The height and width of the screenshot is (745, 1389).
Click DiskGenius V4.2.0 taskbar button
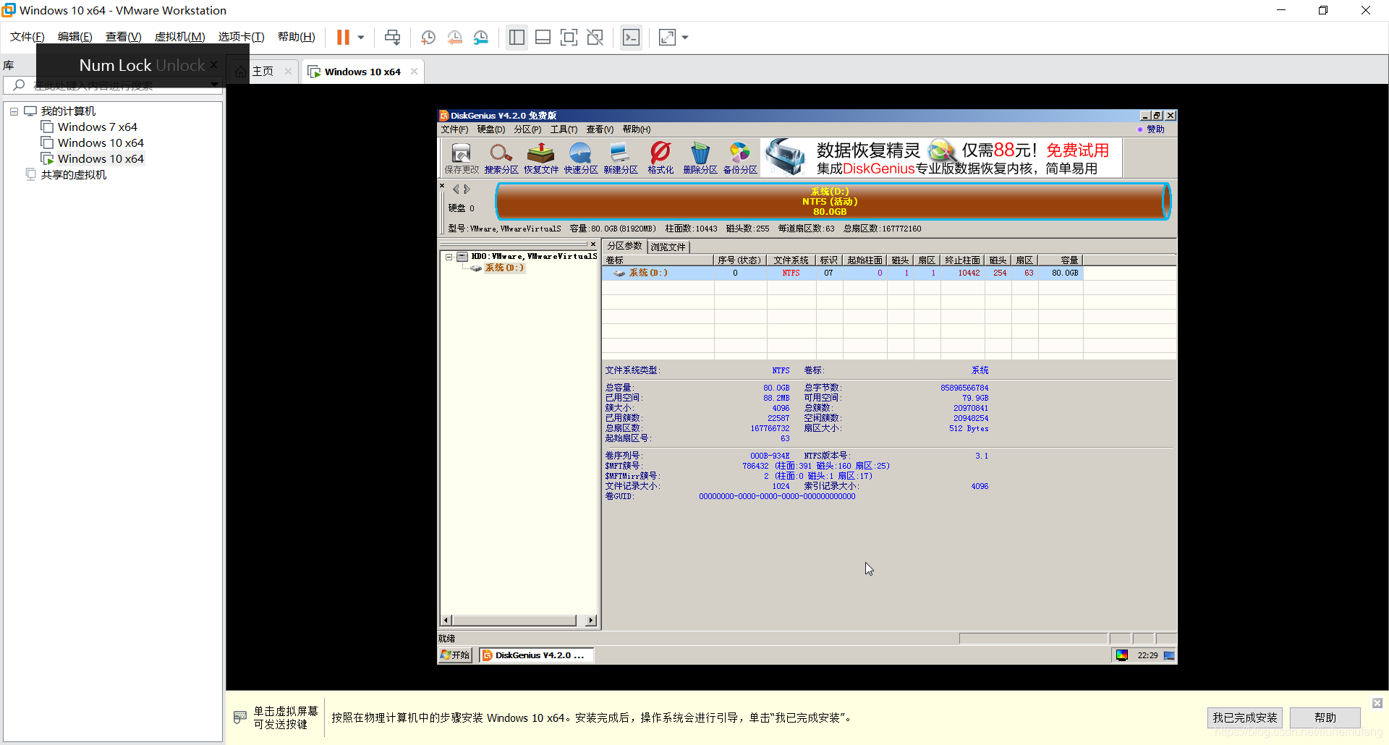536,655
